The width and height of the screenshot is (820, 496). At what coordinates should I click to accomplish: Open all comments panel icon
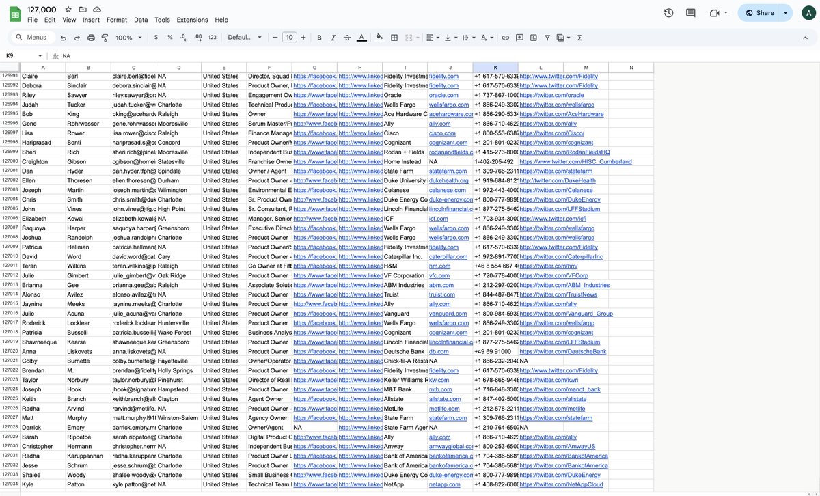click(x=691, y=13)
